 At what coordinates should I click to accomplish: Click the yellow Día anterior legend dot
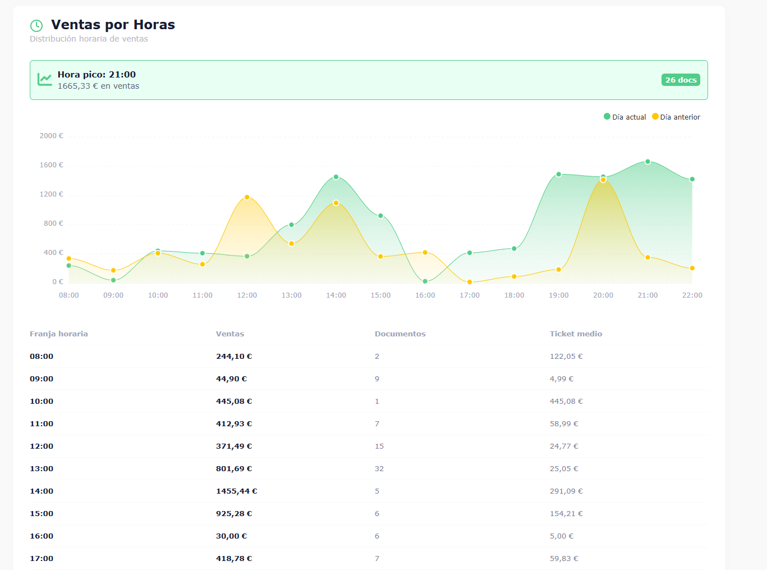tap(655, 116)
